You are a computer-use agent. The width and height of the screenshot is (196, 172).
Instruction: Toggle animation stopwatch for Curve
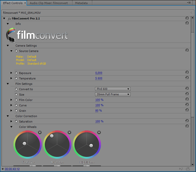coord(16,105)
